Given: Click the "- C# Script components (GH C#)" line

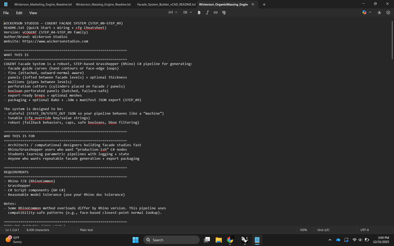Looking at the screenshot, I should tap(34, 190).
